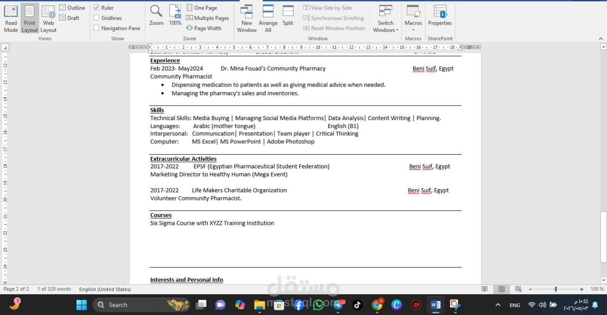Screen dimensions: 607x315
Task: Click Arrange All windows
Action: (x=268, y=19)
